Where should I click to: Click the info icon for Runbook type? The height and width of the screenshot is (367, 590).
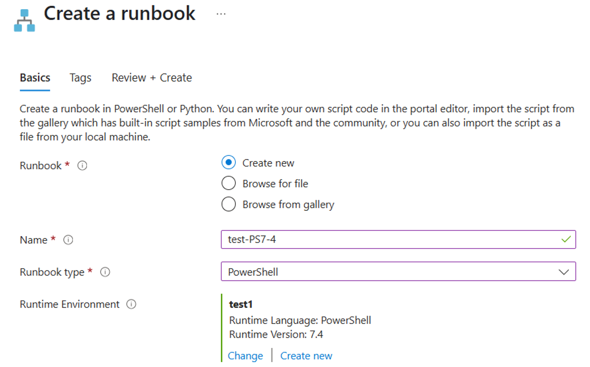coord(105,272)
